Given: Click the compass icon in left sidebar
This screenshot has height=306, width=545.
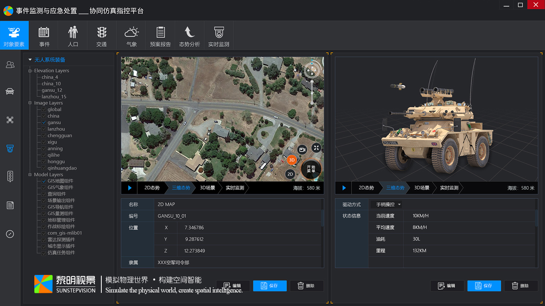Looking at the screenshot, I should pos(10,234).
